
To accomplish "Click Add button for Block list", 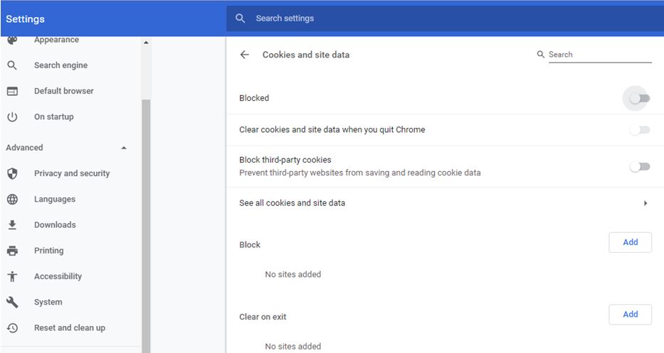I will point(630,242).
